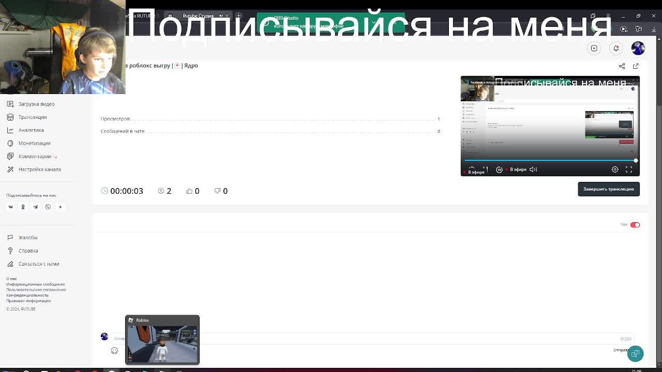Open the Telegram social icon
662x372 pixels.
pyautogui.click(x=35, y=207)
